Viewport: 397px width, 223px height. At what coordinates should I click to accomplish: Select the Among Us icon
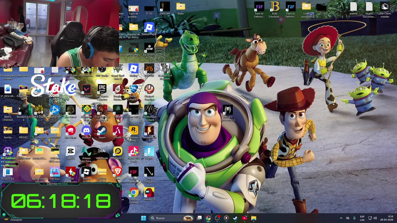tap(149, 195)
